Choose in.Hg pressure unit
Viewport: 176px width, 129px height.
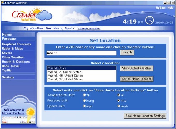click(84, 101)
